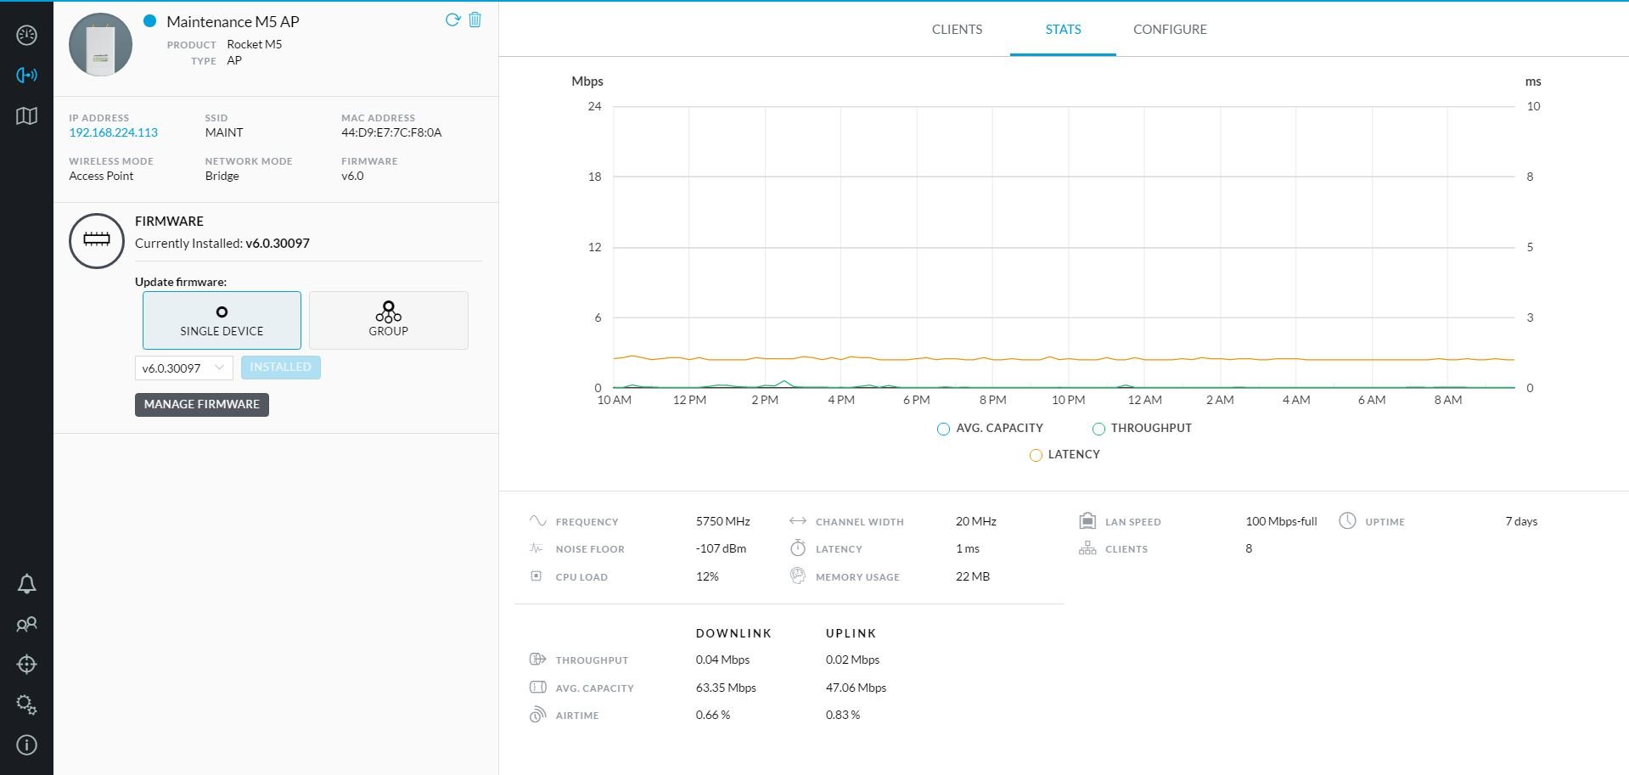Click the Currently Installed v6.0.30097 text
Viewport: 1629px width, 775px height.
(x=222, y=243)
